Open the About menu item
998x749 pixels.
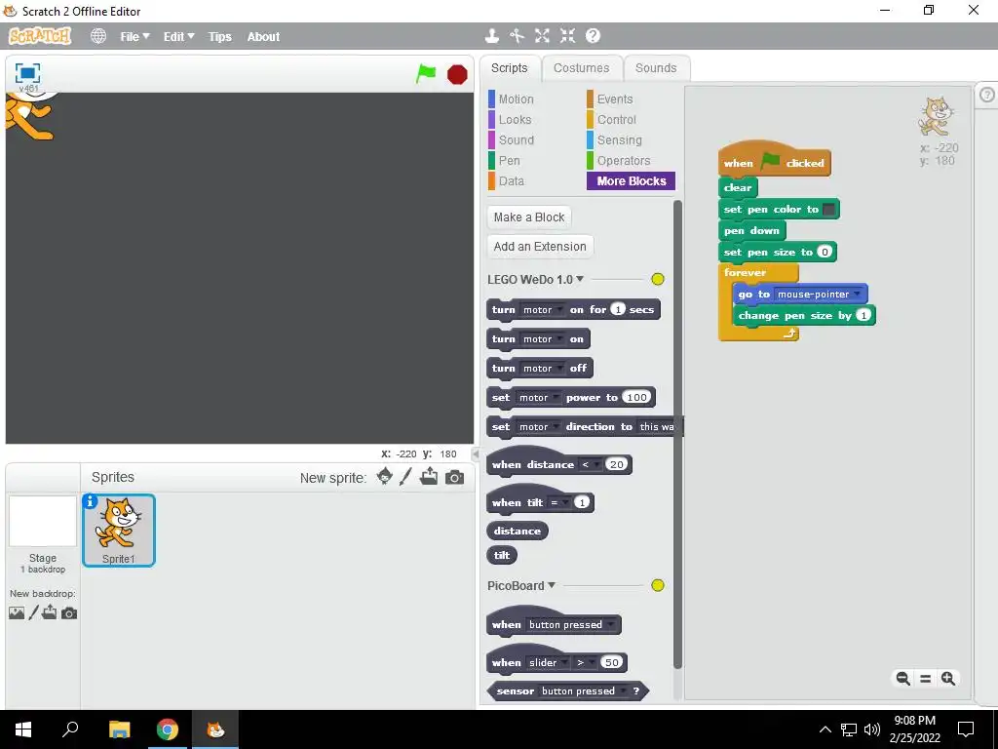point(263,37)
